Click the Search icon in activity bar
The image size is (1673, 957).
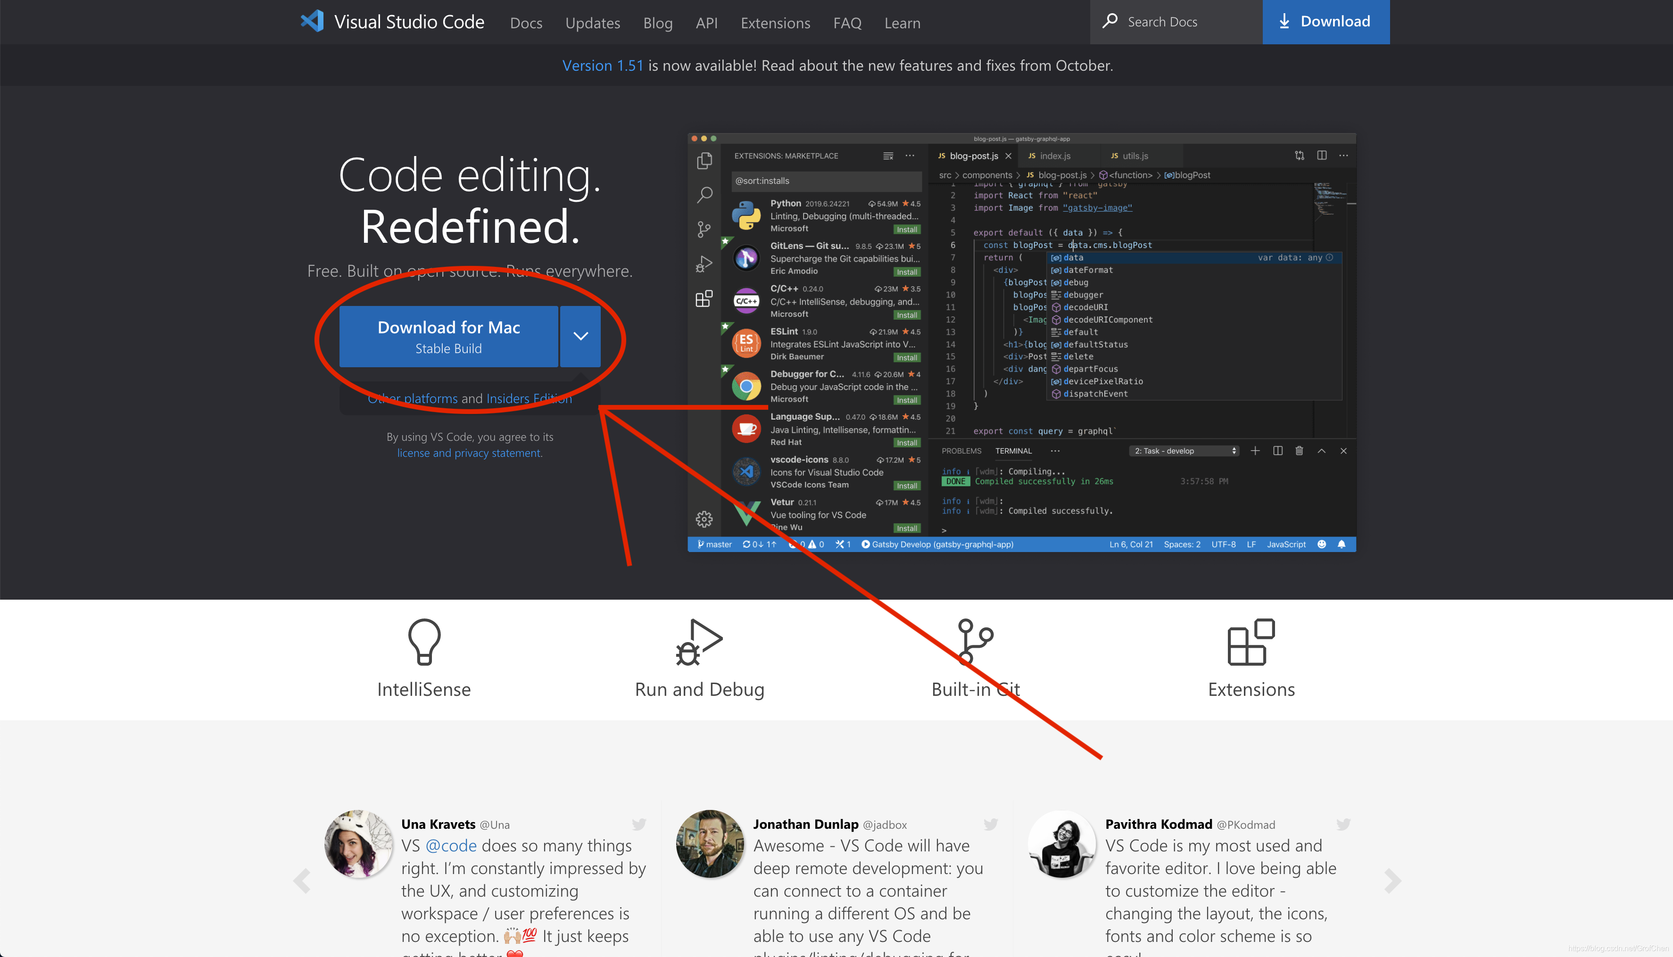pyautogui.click(x=704, y=195)
